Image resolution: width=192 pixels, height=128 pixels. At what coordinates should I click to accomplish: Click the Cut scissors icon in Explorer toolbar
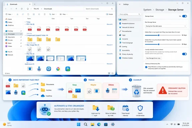(x=18, y=14)
